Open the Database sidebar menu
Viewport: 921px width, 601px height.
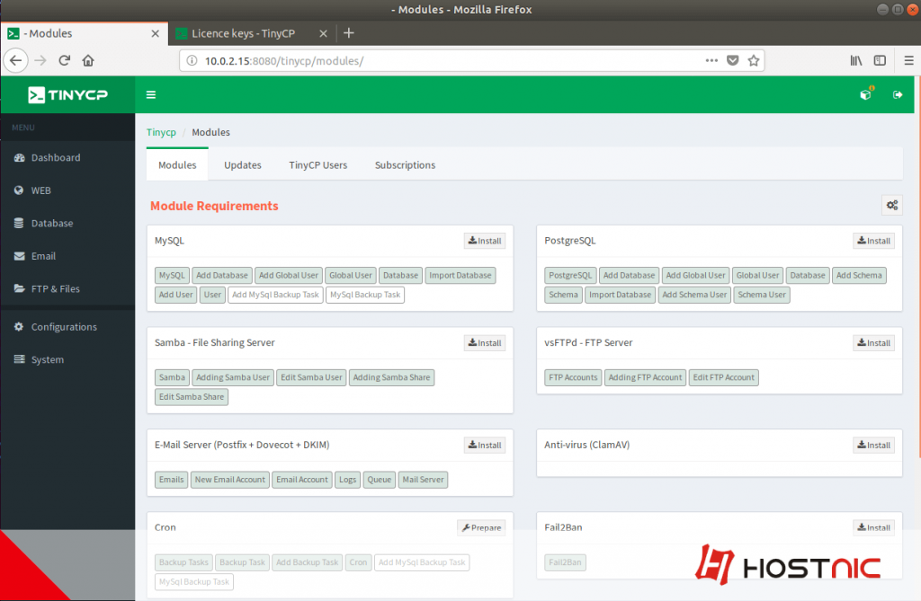[51, 223]
